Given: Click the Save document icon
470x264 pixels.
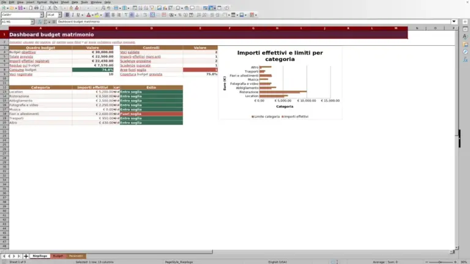Looking at the screenshot, I should [20, 8].
